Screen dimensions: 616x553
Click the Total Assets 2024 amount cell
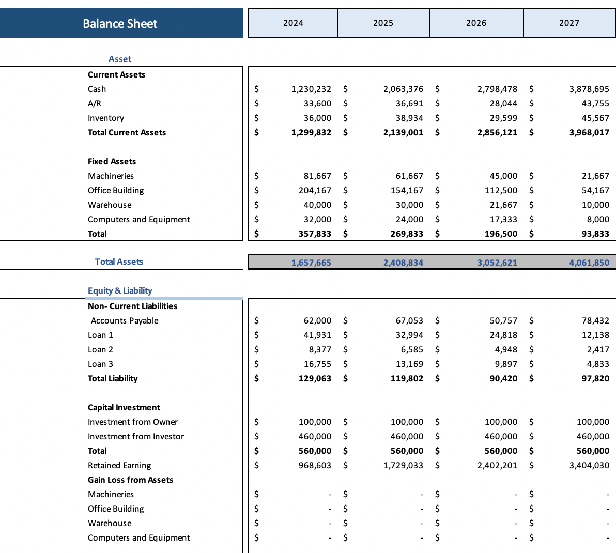click(x=311, y=262)
